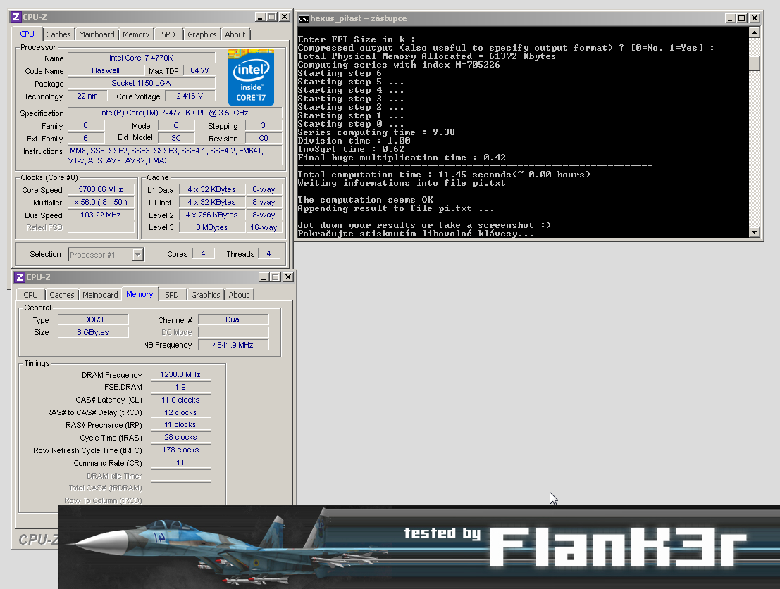Click the Instructions field listing MMX, SSE
Image resolution: width=780 pixels, height=589 pixels.
[175, 156]
